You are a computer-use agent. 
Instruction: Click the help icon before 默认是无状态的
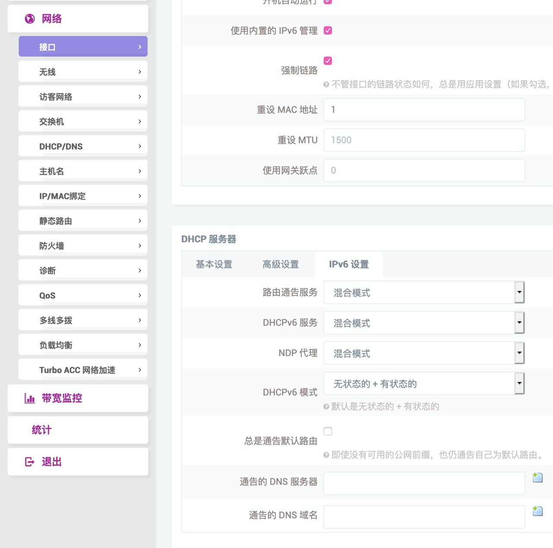326,407
